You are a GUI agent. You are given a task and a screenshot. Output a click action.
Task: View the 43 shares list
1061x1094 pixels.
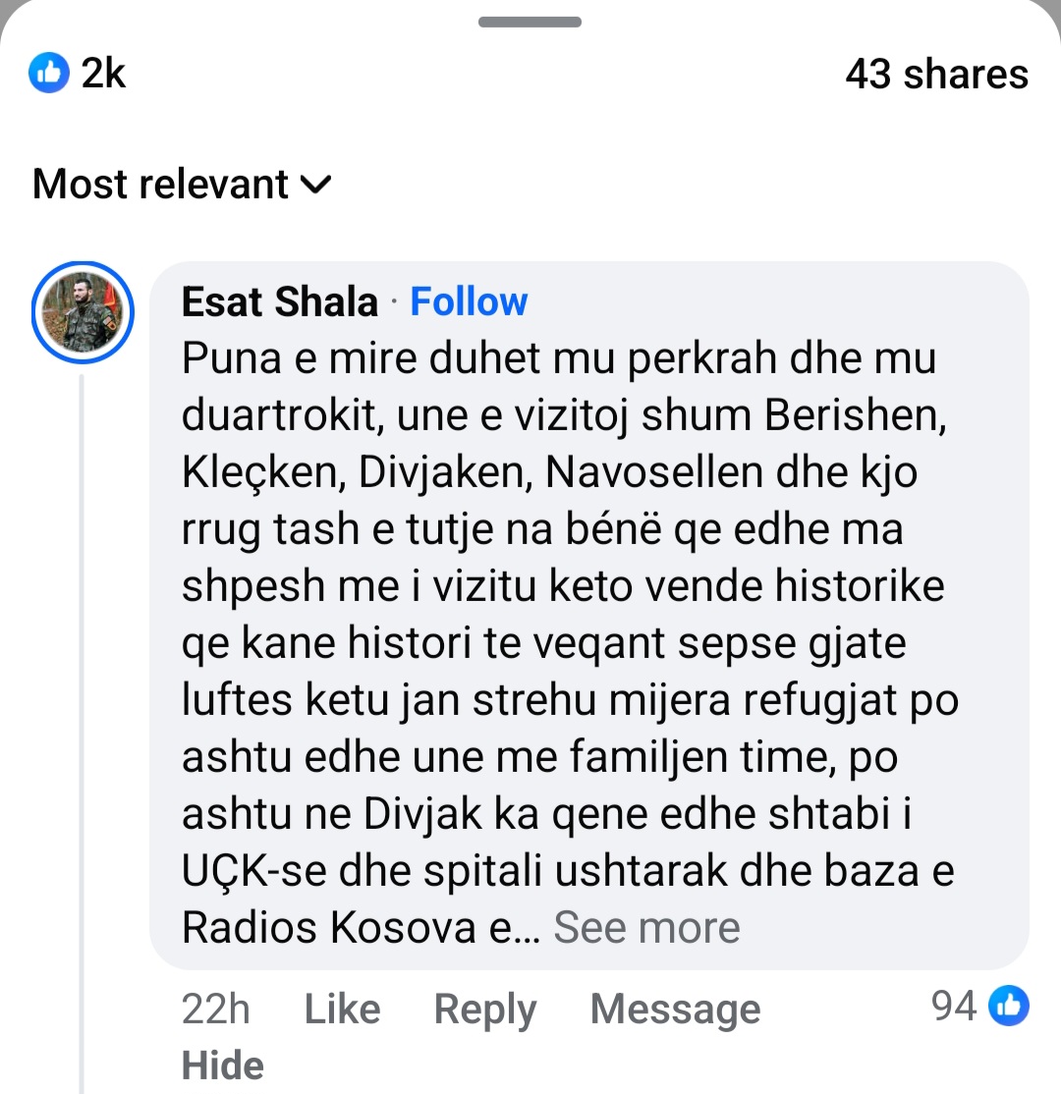point(936,75)
